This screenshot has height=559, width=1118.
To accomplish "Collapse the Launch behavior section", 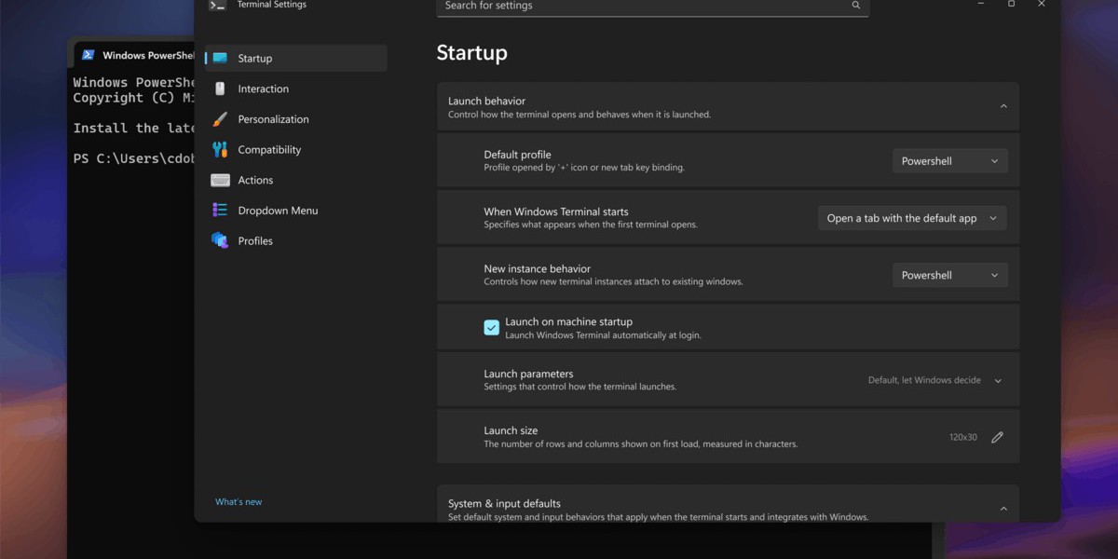I will [x=1003, y=107].
